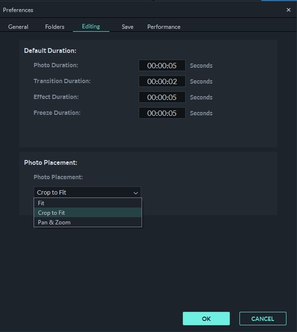Focus the Transition Duration input field
This screenshot has height=332, width=297.
(x=162, y=81)
